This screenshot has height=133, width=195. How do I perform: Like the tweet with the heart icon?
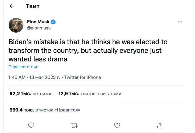117,125
